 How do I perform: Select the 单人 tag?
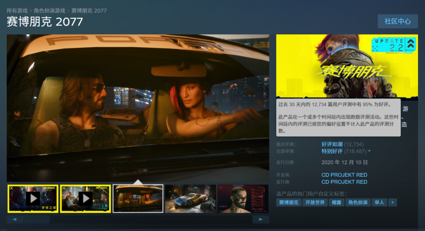[379, 202]
